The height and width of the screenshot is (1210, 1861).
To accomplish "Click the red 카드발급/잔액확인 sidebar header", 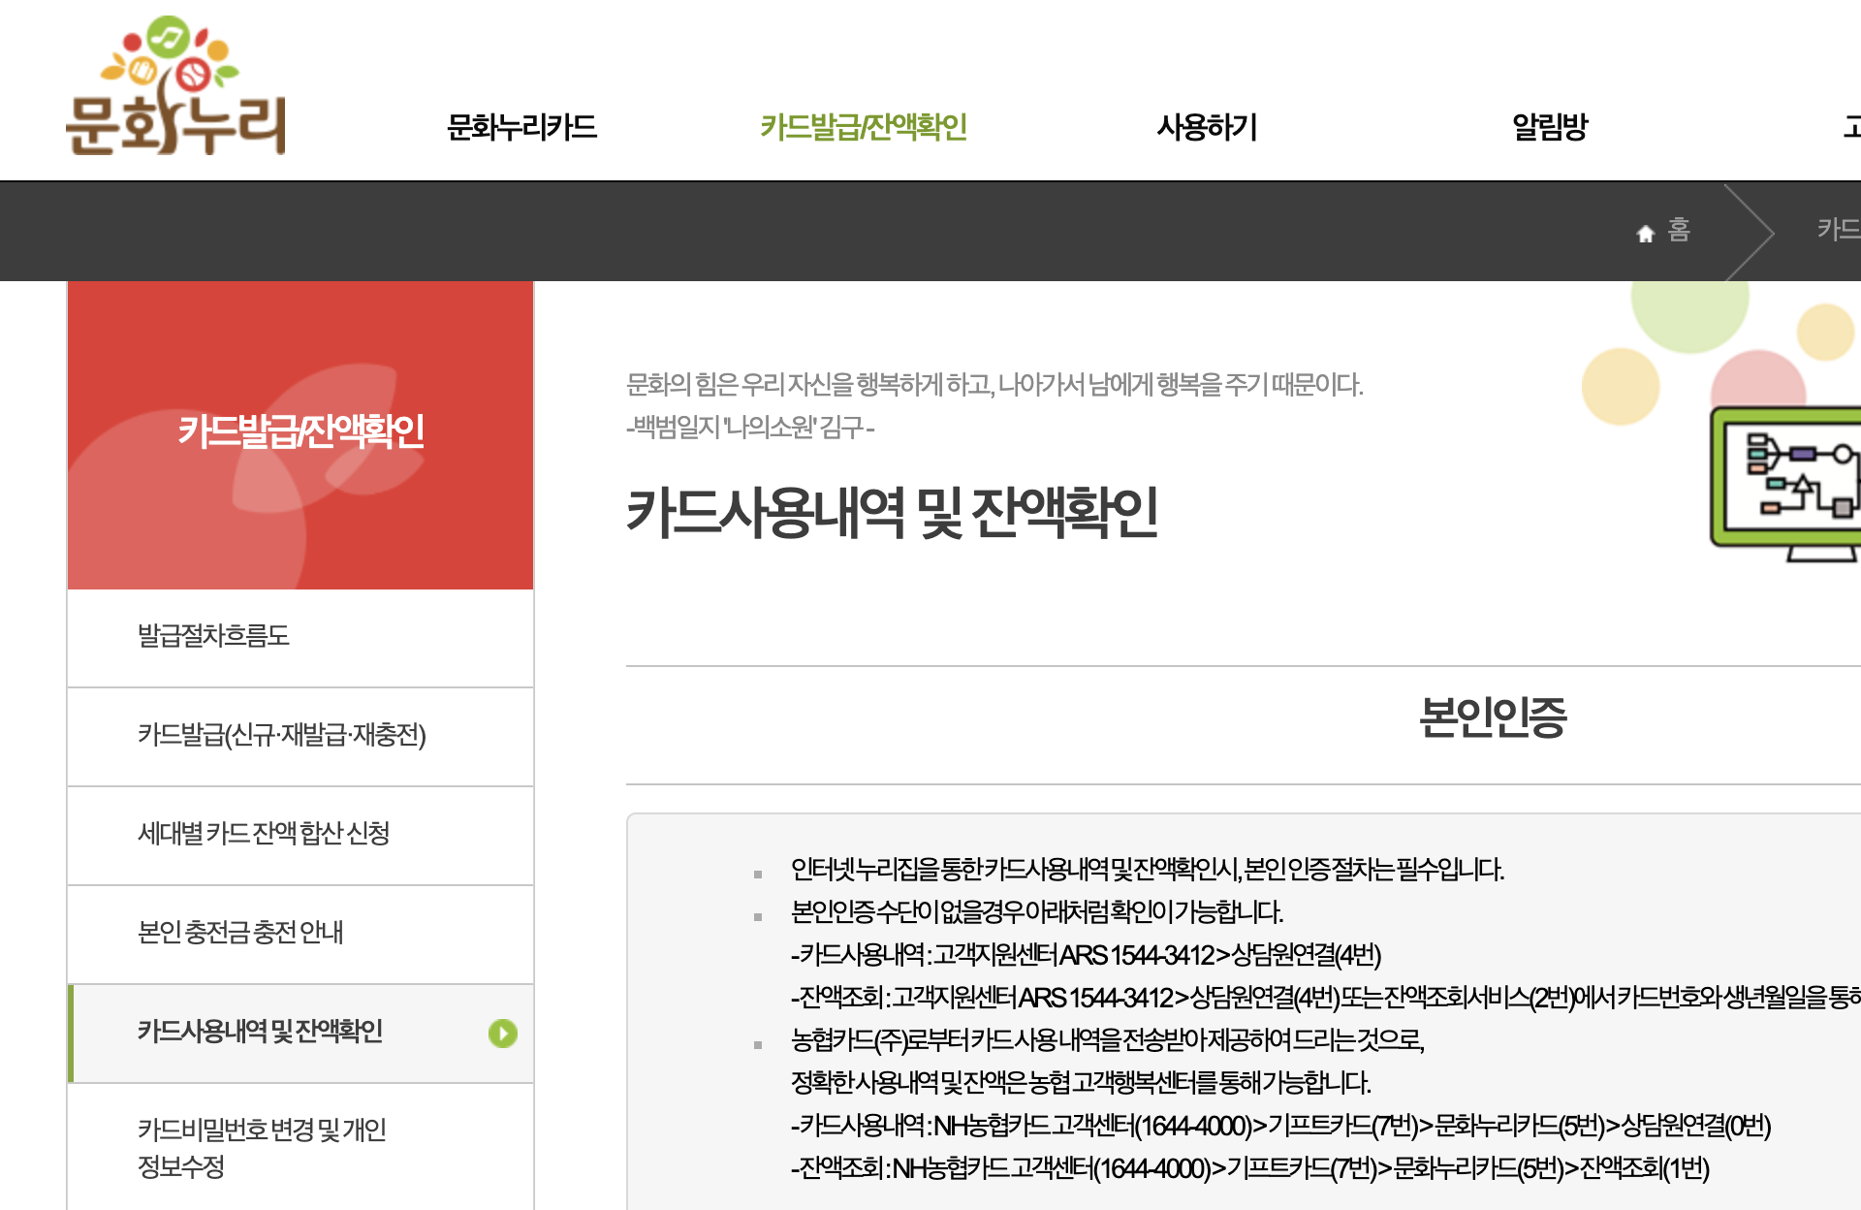I will click(300, 433).
